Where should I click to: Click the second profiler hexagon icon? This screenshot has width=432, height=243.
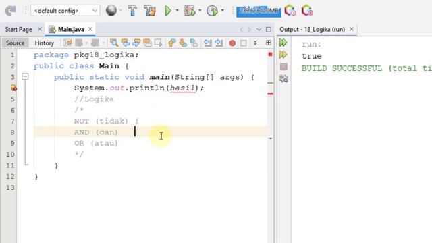coord(307,11)
